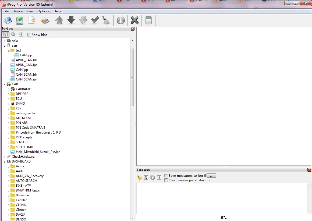The image size is (312, 221).
Task: Expand the CheckHardware node
Action: coord(5,157)
